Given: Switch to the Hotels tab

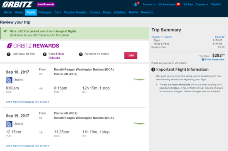Looking at the screenshot, I should click(19, 12).
